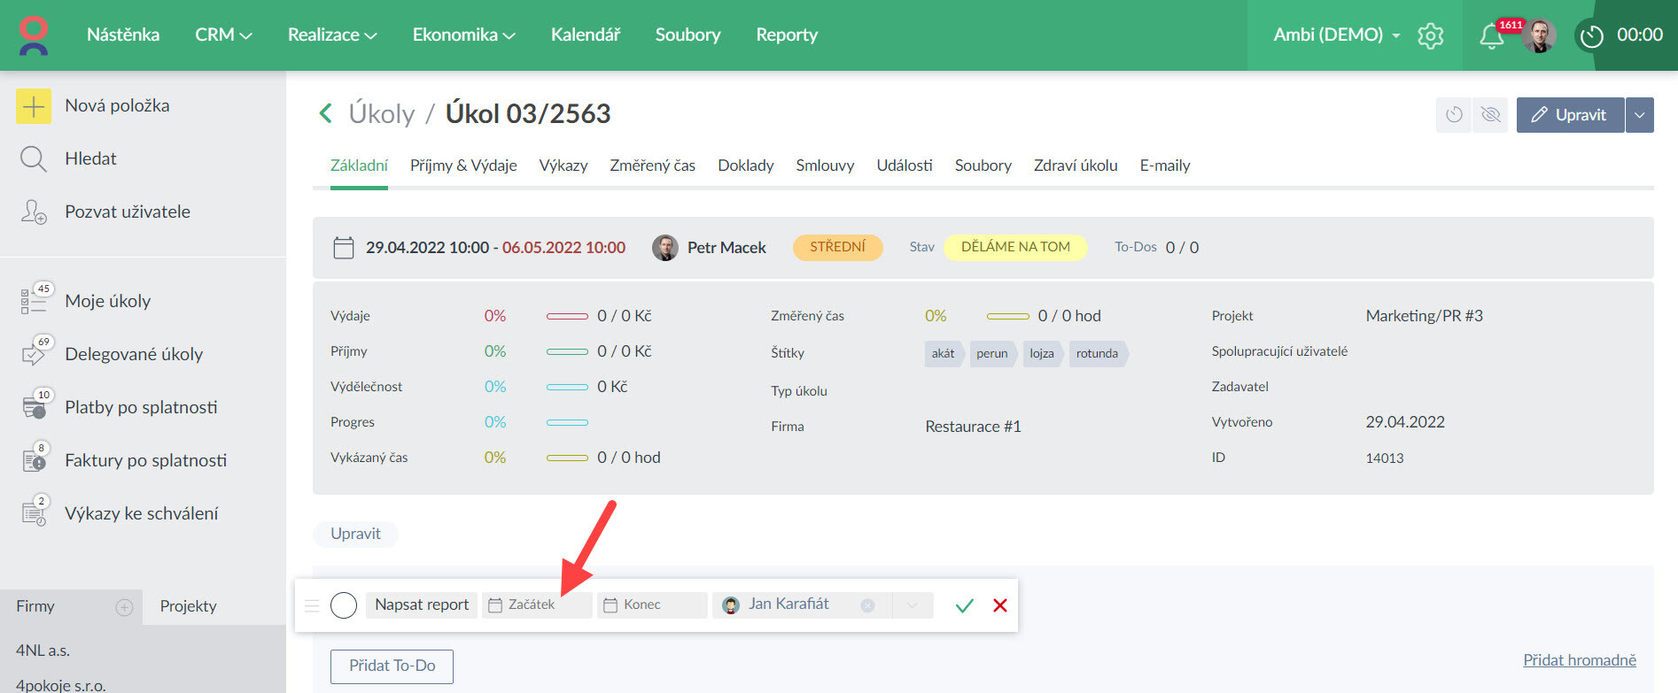Start the timer clock icon

[x=1591, y=36]
